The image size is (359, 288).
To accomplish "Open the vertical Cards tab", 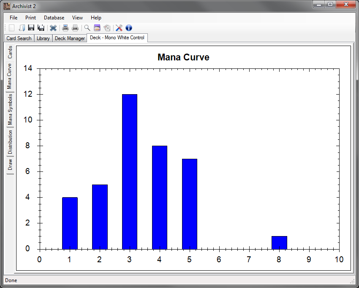I will [10, 52].
